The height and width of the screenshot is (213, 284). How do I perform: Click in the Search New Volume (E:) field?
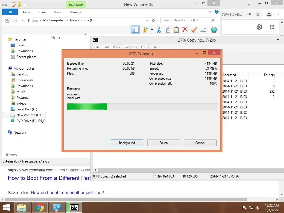coord(188,20)
